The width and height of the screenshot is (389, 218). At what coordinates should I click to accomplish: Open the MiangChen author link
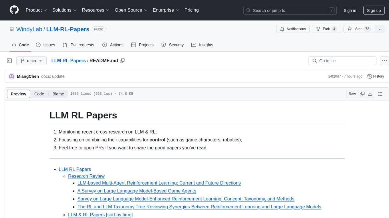28,76
